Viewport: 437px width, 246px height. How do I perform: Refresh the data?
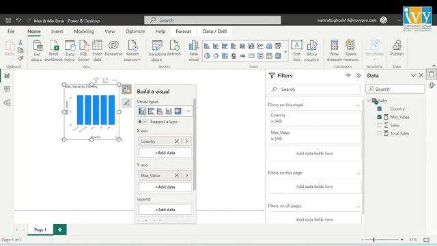[174, 48]
